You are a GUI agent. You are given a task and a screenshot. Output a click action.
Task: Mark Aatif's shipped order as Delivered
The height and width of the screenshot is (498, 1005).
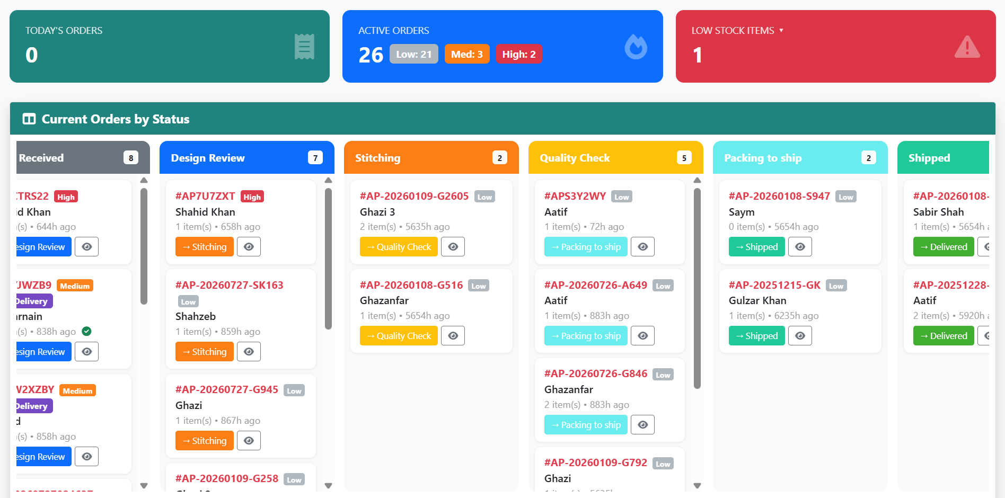[x=944, y=336]
